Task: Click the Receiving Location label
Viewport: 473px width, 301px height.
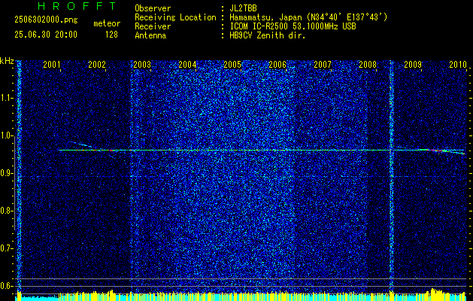Action: click(175, 17)
